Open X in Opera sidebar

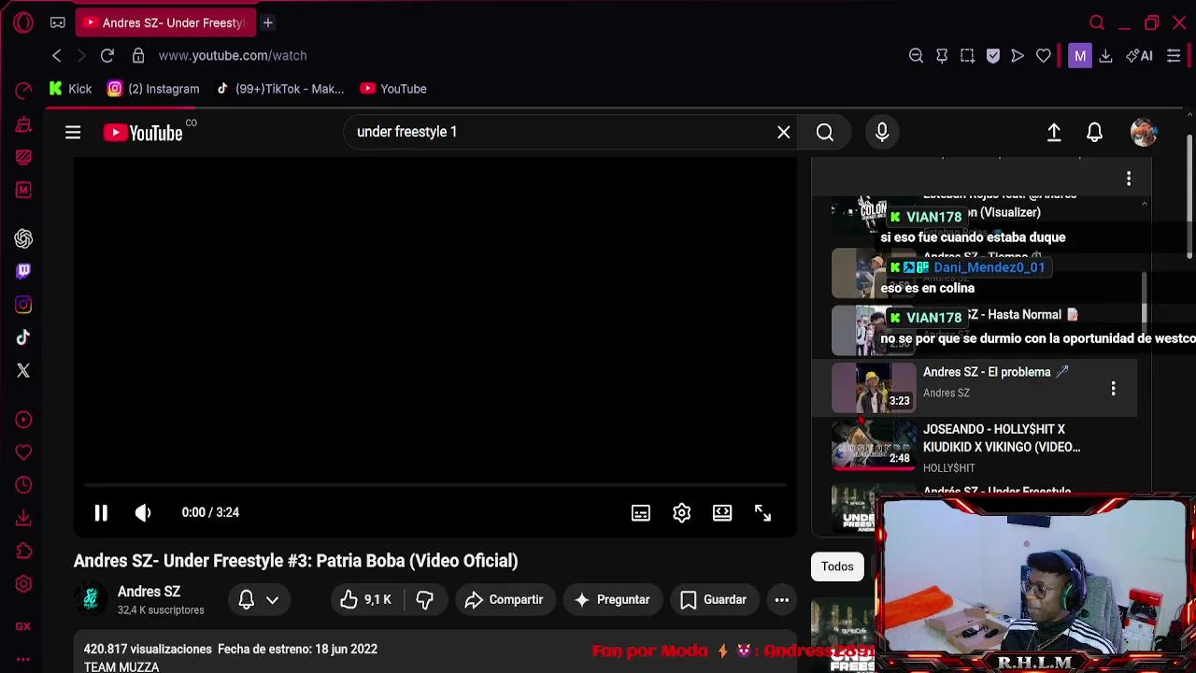coord(23,371)
